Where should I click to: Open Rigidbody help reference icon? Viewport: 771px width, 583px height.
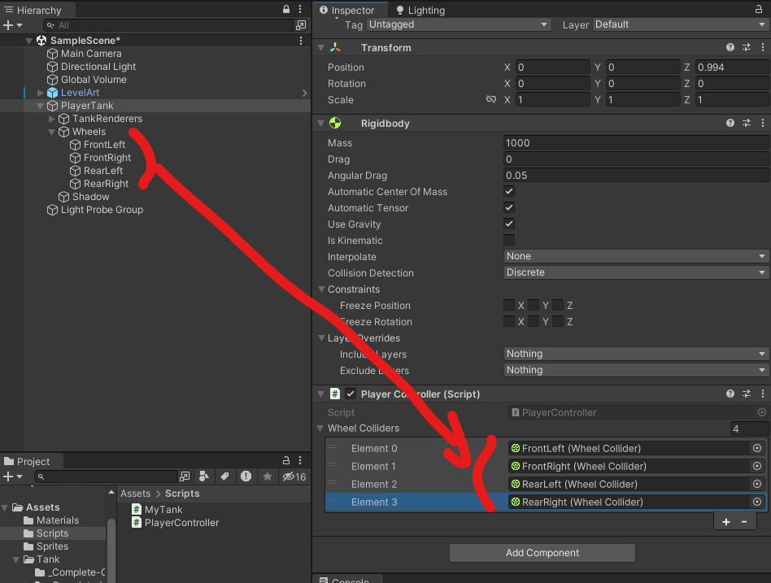[730, 123]
